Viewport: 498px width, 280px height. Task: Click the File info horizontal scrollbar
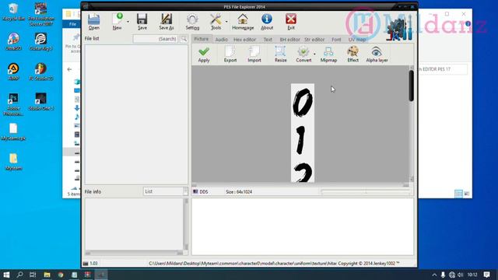pyautogui.click(x=134, y=253)
